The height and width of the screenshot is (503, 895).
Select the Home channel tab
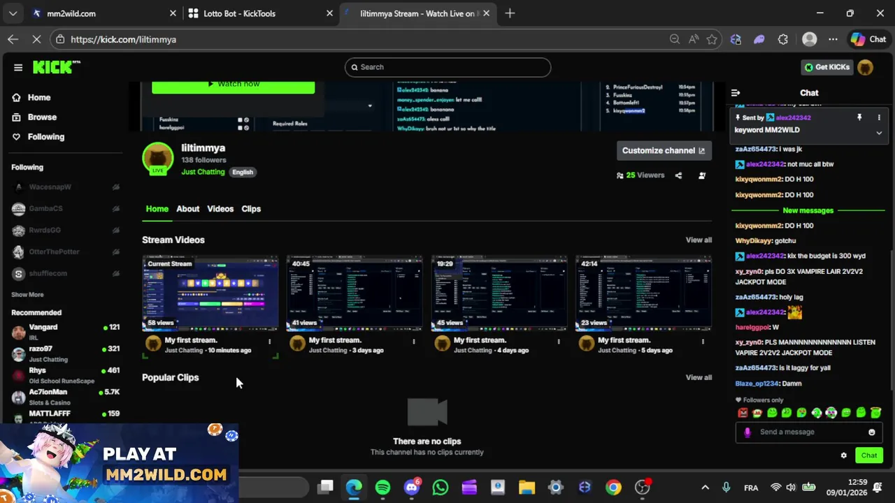pos(157,209)
